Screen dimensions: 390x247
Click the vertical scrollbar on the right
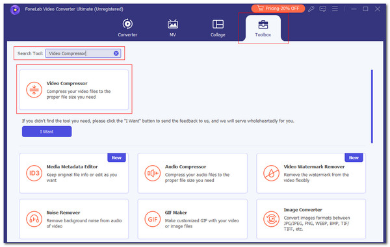pos(372,107)
